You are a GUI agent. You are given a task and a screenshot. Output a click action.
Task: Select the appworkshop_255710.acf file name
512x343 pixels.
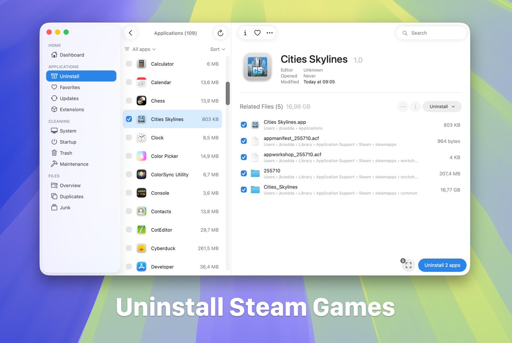click(292, 155)
